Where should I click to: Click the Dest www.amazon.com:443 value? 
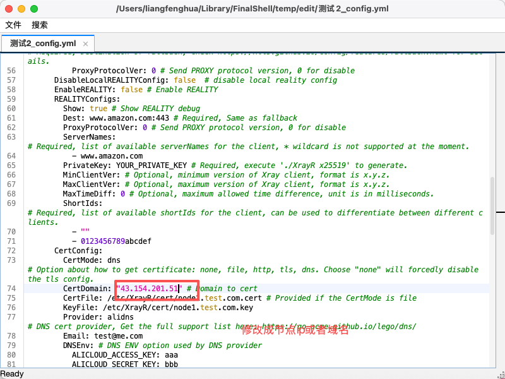(129, 118)
